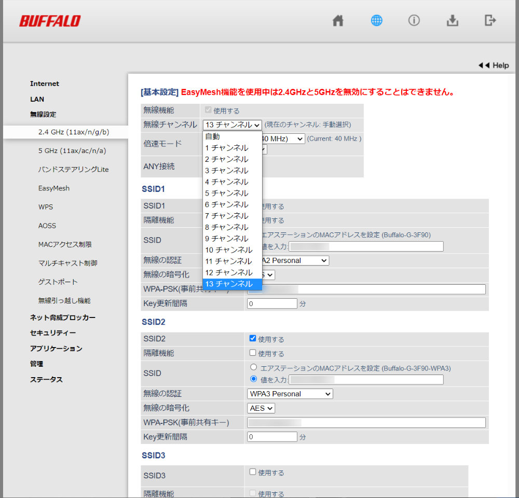
Task: Choose 12 チャンネル option
Action: point(232,273)
